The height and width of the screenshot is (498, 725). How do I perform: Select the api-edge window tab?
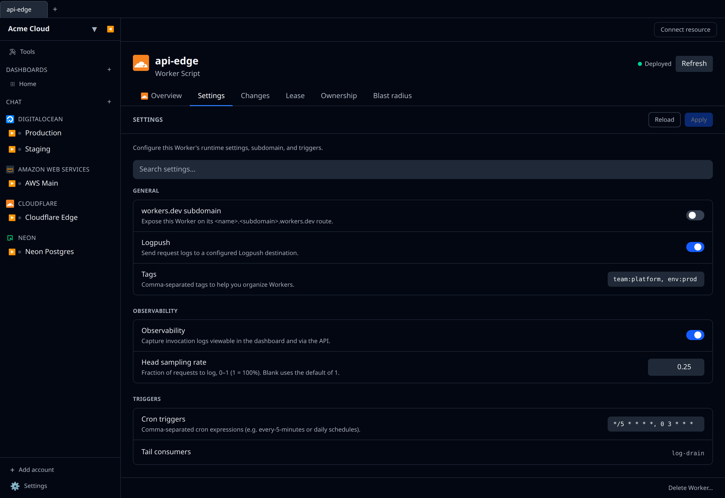[x=24, y=9]
